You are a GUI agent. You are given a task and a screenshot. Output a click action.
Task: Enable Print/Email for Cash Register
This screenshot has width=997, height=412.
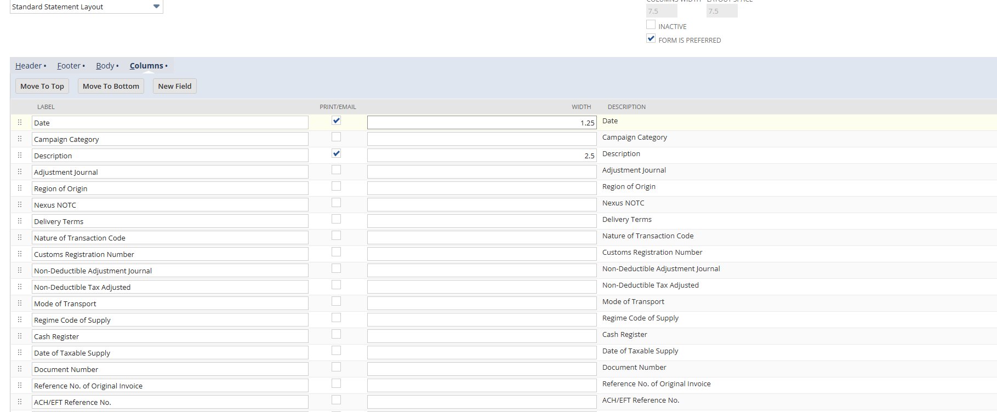336,334
